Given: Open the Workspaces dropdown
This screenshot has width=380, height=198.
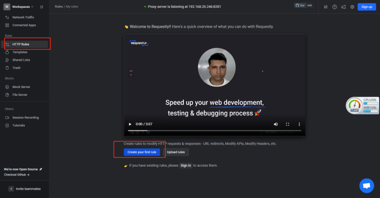Looking at the screenshot, I should pyautogui.click(x=23, y=7).
